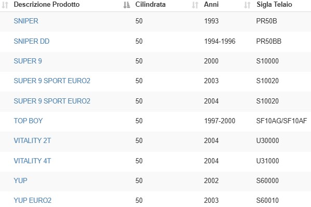Open the SNIPER DD product link
The height and width of the screenshot is (207, 311).
point(32,41)
